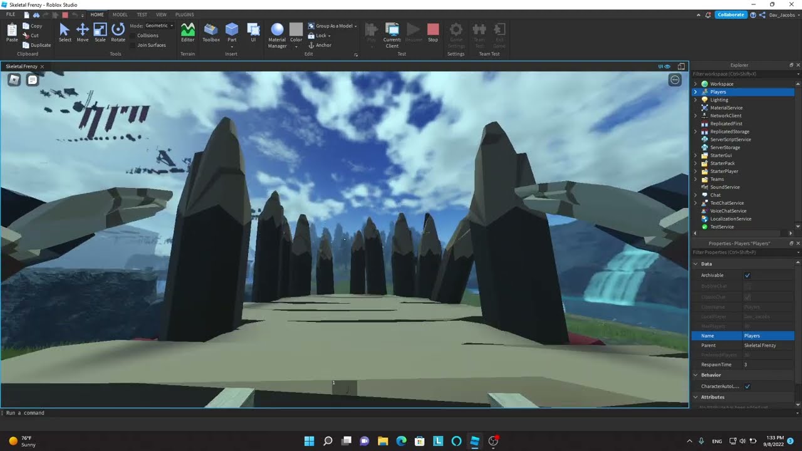This screenshot has width=802, height=451.
Task: Expand the StarterGui tree node
Action: coord(695,155)
